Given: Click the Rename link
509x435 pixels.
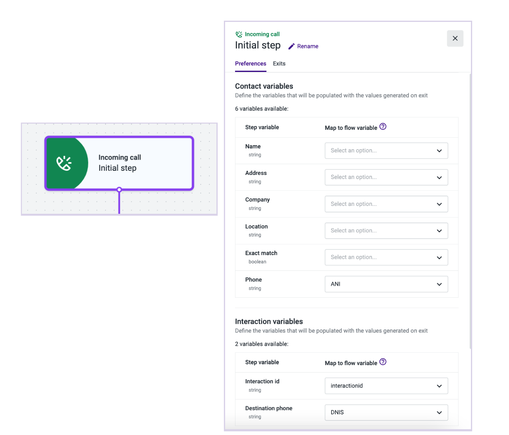Looking at the screenshot, I should tap(307, 46).
